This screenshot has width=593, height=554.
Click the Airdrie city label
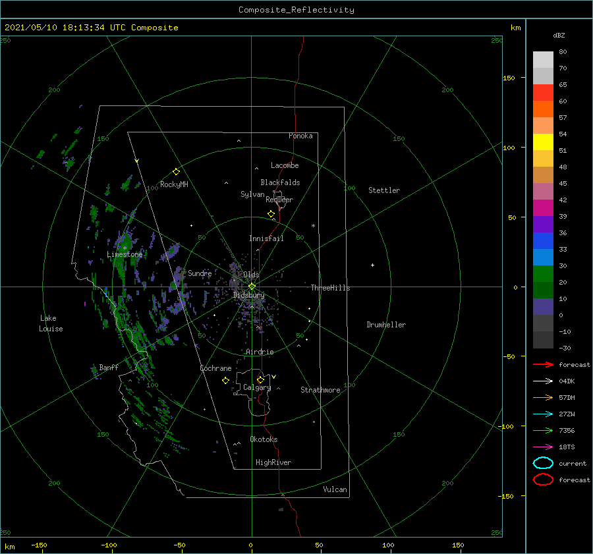(260, 352)
